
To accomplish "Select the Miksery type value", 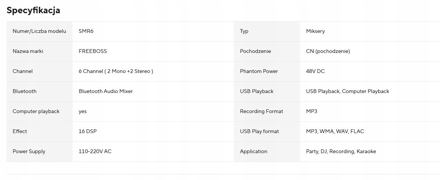I will (x=315, y=31).
